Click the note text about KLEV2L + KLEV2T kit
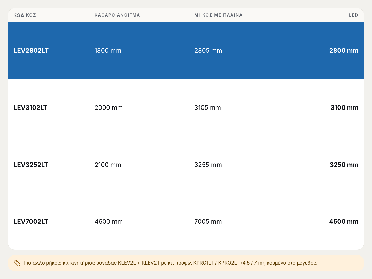Image resolution: width=372 pixels, height=279 pixels. click(171, 263)
